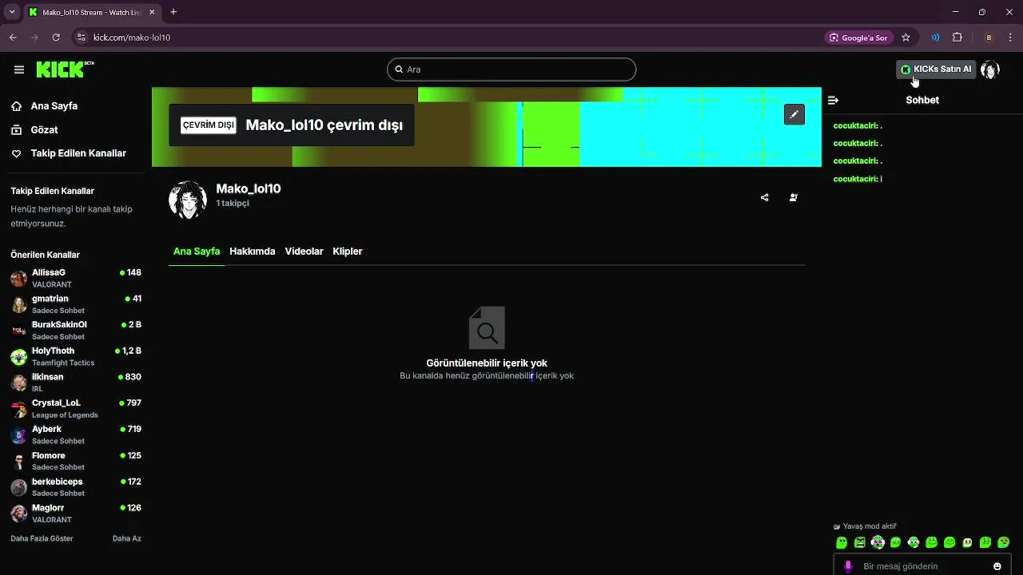
Task: Open the tab search dropdown arrow
Action: 12,12
